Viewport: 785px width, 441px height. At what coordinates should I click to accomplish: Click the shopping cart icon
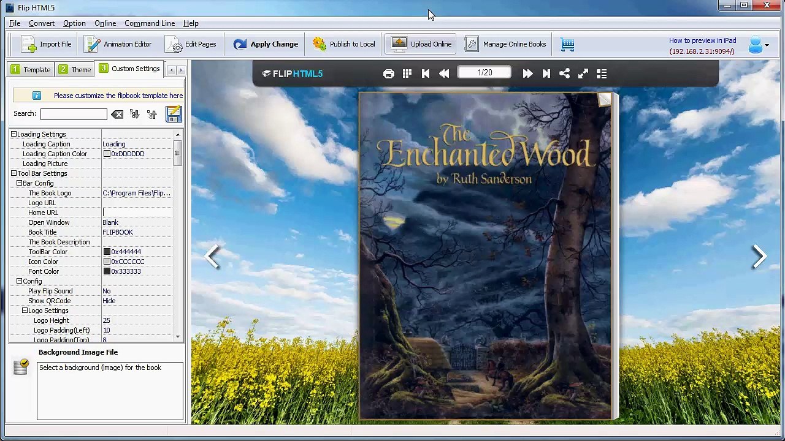[x=567, y=44]
